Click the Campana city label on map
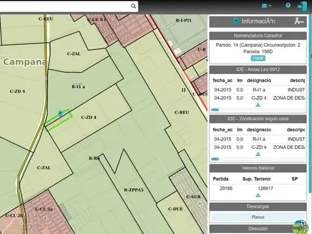The width and height of the screenshot is (312, 234). pyautogui.click(x=25, y=62)
